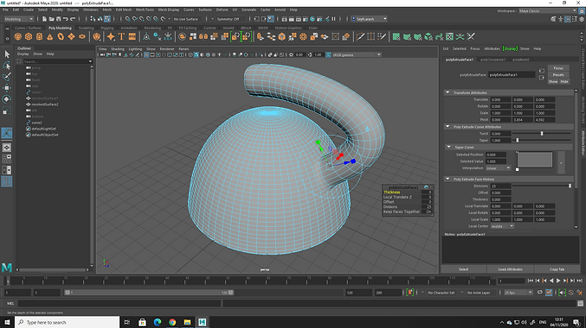586x328 pixels.
Task: Click the Multi-Cut tool shelf icon
Action: [x=360, y=36]
